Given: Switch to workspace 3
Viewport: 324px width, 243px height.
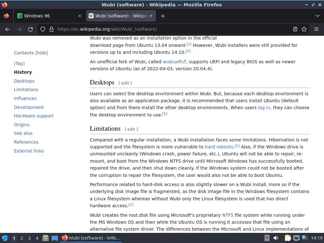Looking at the screenshot, I should point(29,238).
